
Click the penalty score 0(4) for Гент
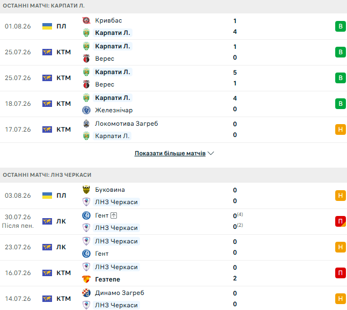point(238,215)
